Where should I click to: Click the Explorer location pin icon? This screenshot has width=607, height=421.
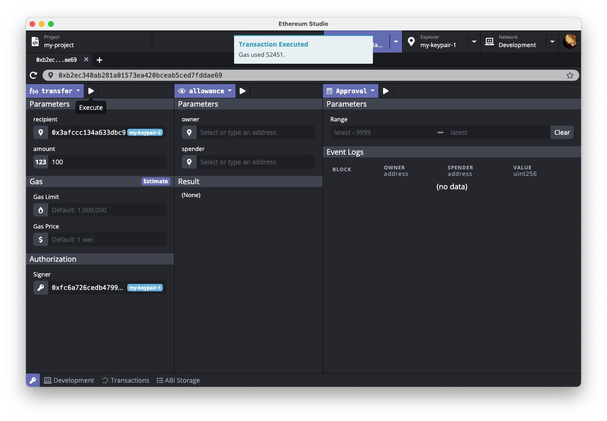coord(411,42)
